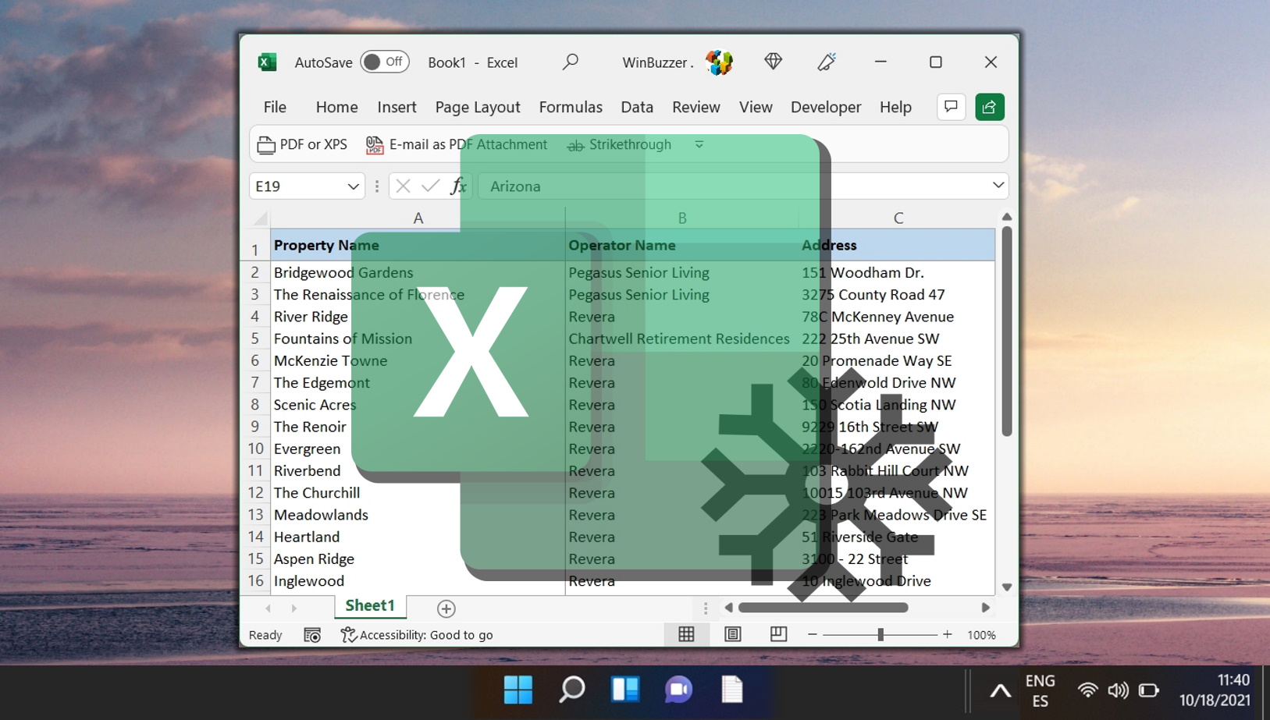The width and height of the screenshot is (1270, 720).
Task: Click the Select All corner triangle
Action: tap(260, 218)
